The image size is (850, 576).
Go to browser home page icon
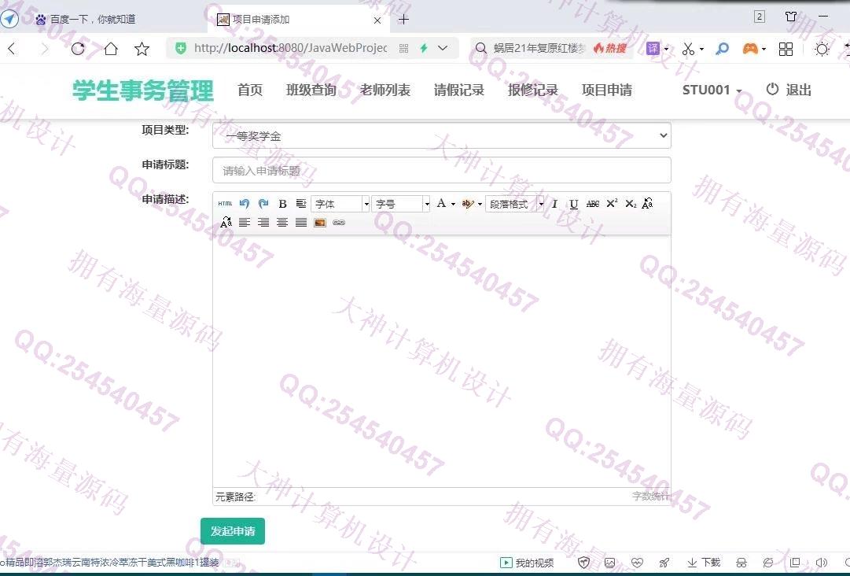pos(111,49)
